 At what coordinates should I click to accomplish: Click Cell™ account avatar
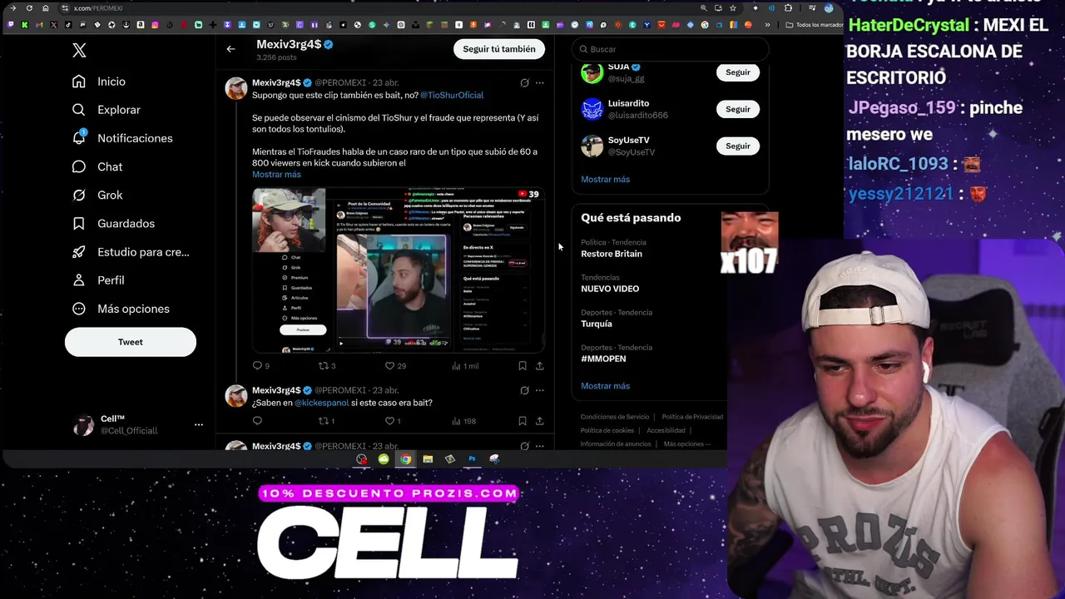click(x=83, y=425)
